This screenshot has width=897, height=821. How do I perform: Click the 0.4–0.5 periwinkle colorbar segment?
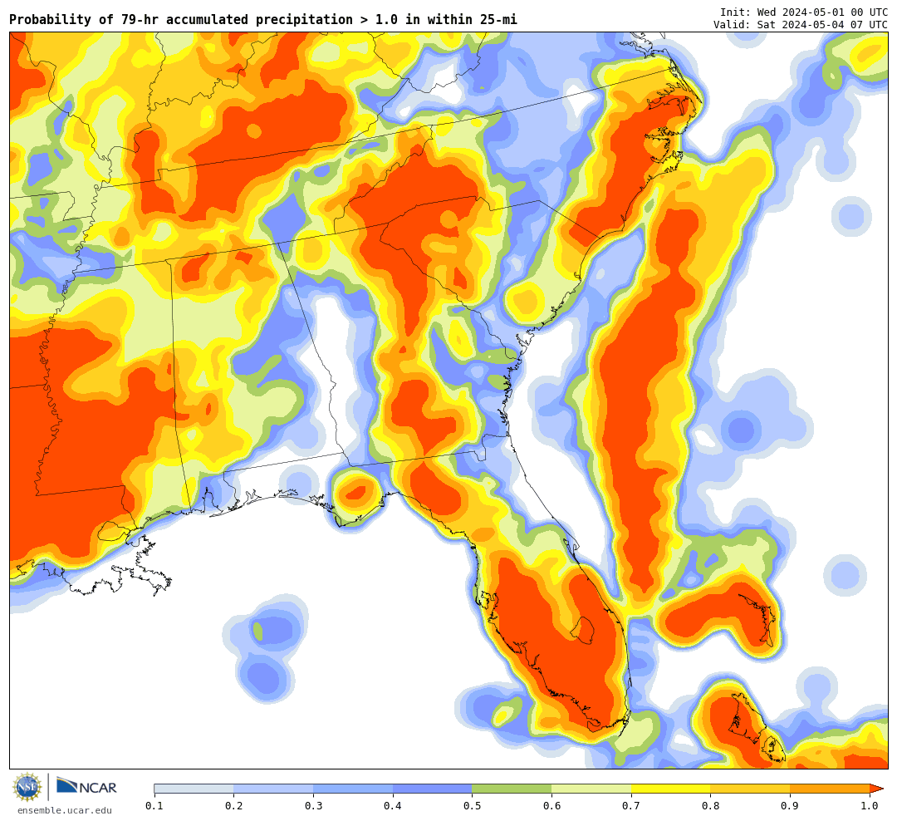pyautogui.click(x=433, y=789)
